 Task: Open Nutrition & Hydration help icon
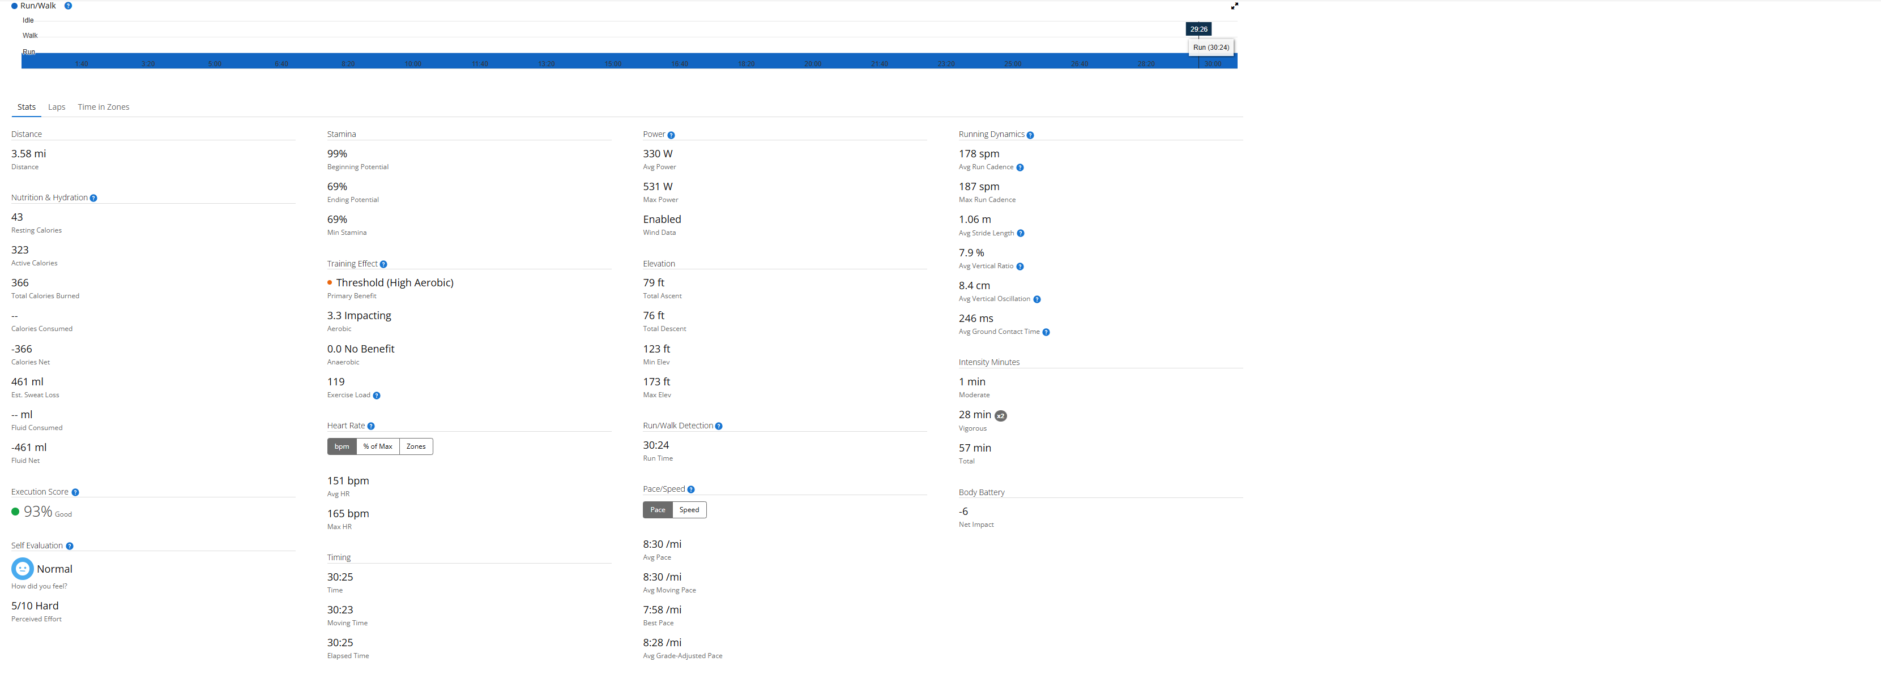[93, 199]
